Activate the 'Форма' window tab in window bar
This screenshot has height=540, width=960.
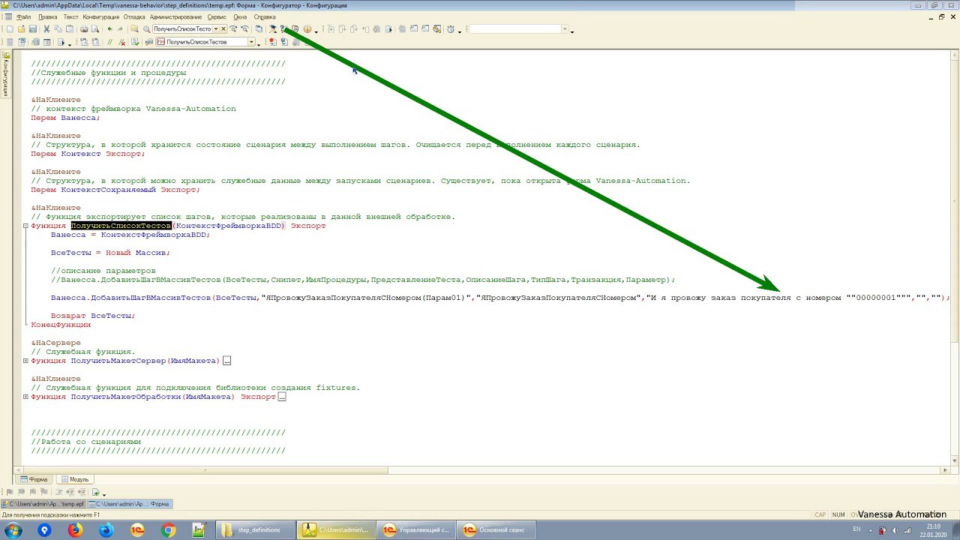130,504
